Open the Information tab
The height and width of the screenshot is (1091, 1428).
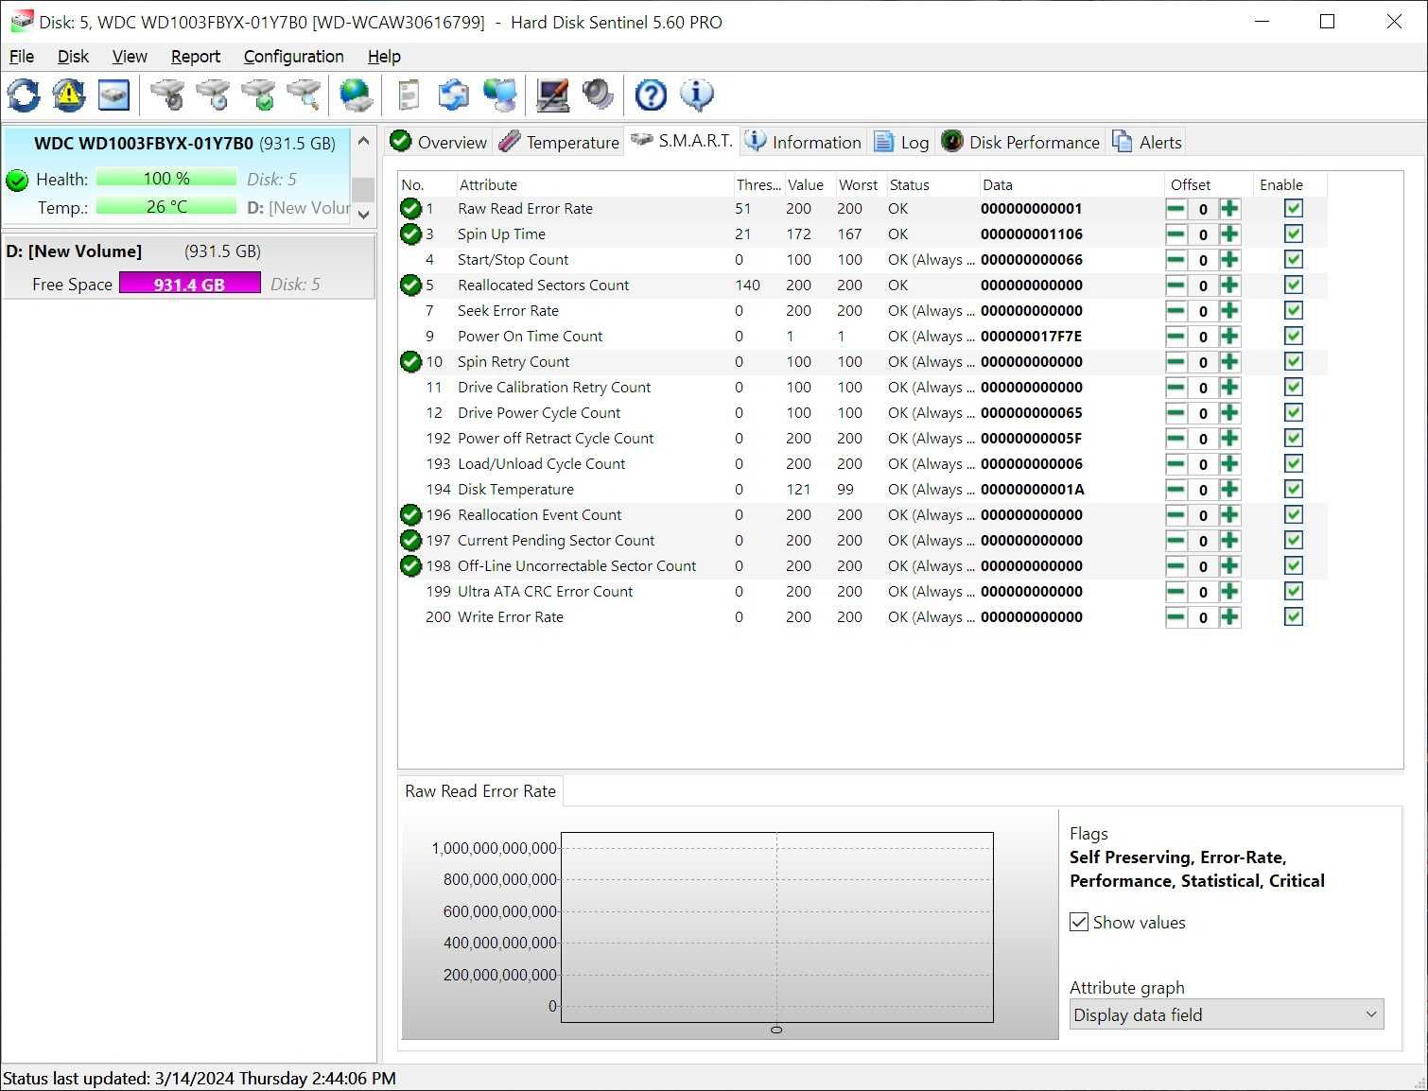point(803,142)
